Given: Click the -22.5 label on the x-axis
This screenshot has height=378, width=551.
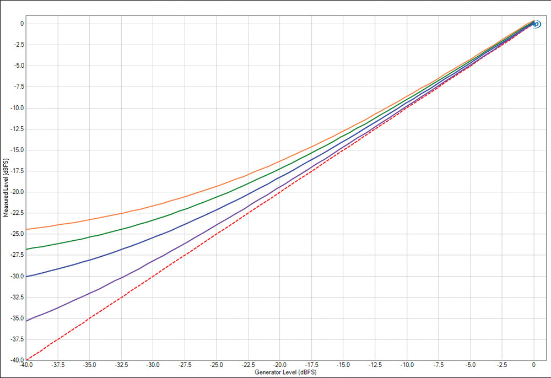Looking at the screenshot, I should pyautogui.click(x=248, y=365).
